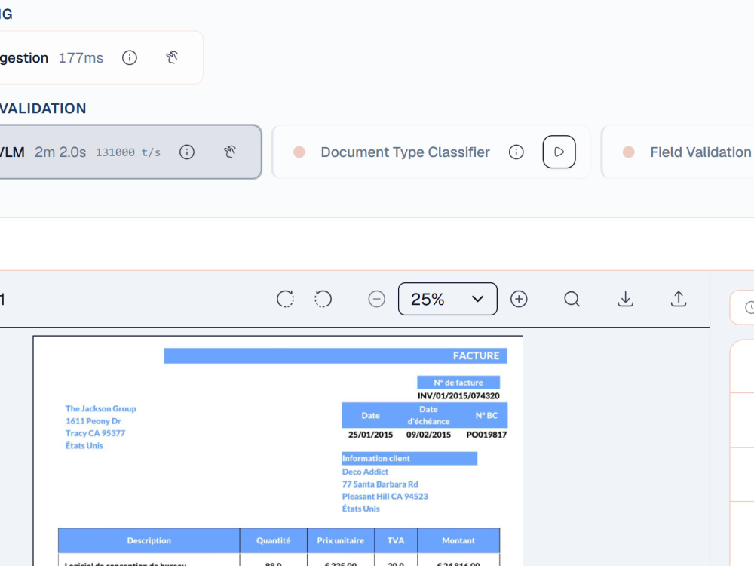Click the Prix unitaire column header

tap(341, 540)
